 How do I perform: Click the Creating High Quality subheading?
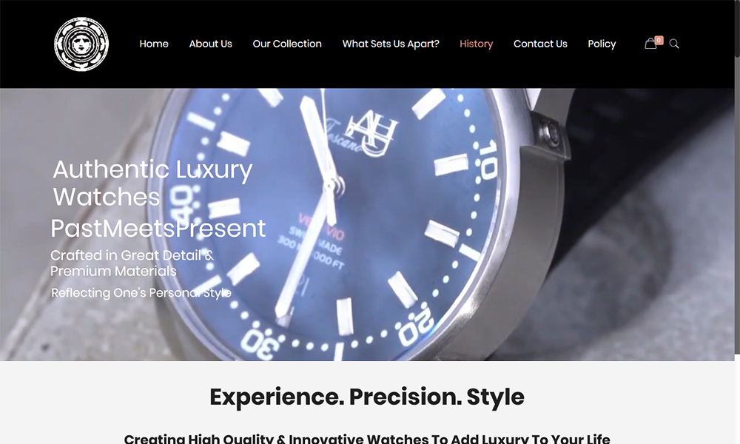pyautogui.click(x=367, y=438)
